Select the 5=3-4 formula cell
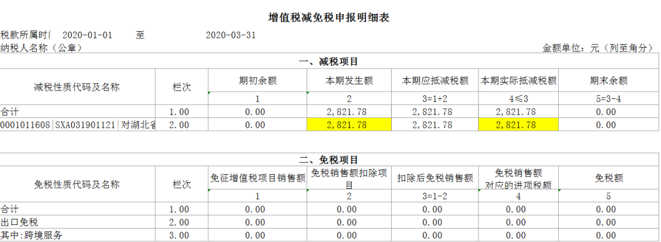This screenshot has height=242, width=661. tap(609, 100)
